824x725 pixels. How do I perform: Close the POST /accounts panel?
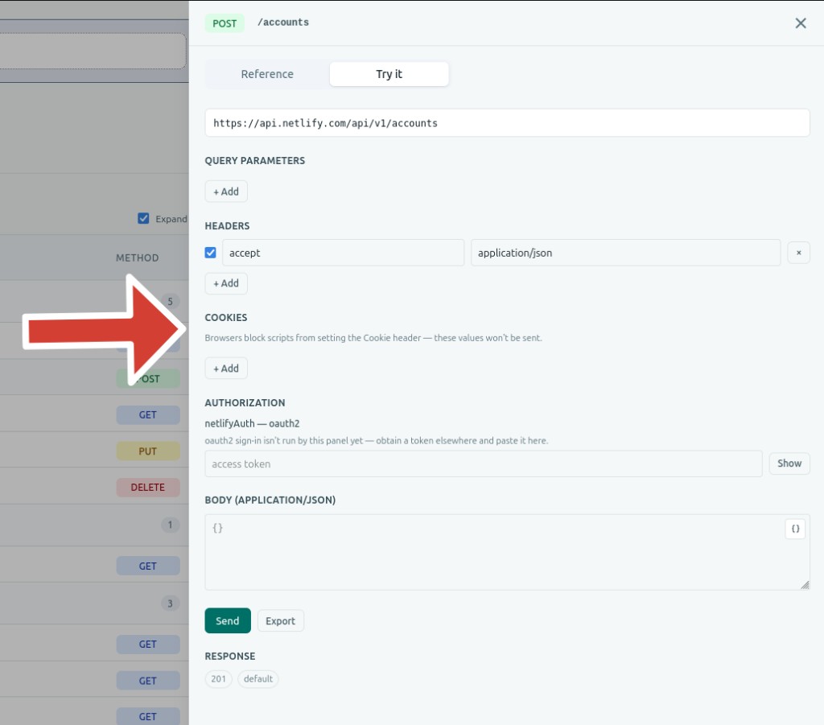coord(801,23)
